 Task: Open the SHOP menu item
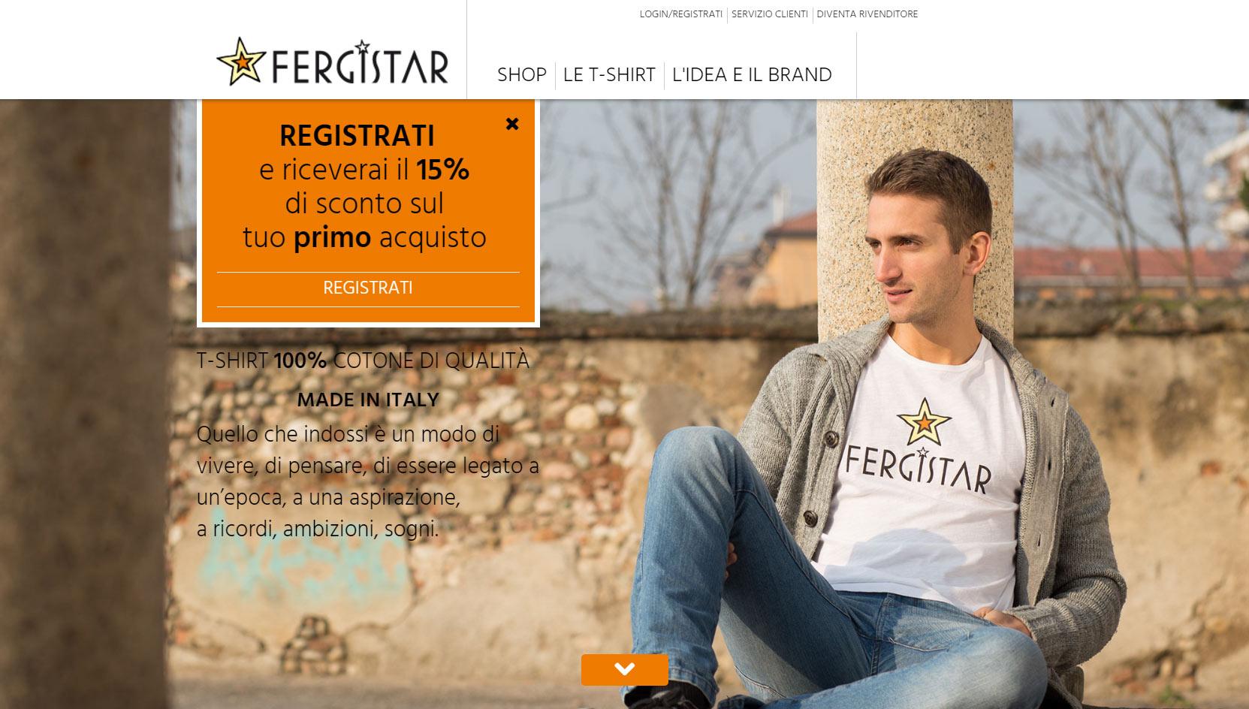pos(522,75)
